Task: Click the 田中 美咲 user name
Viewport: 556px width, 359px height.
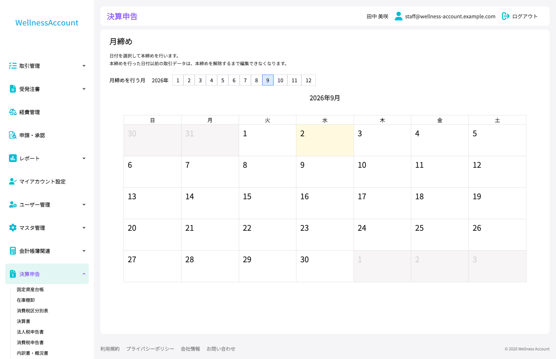Action: (377, 16)
